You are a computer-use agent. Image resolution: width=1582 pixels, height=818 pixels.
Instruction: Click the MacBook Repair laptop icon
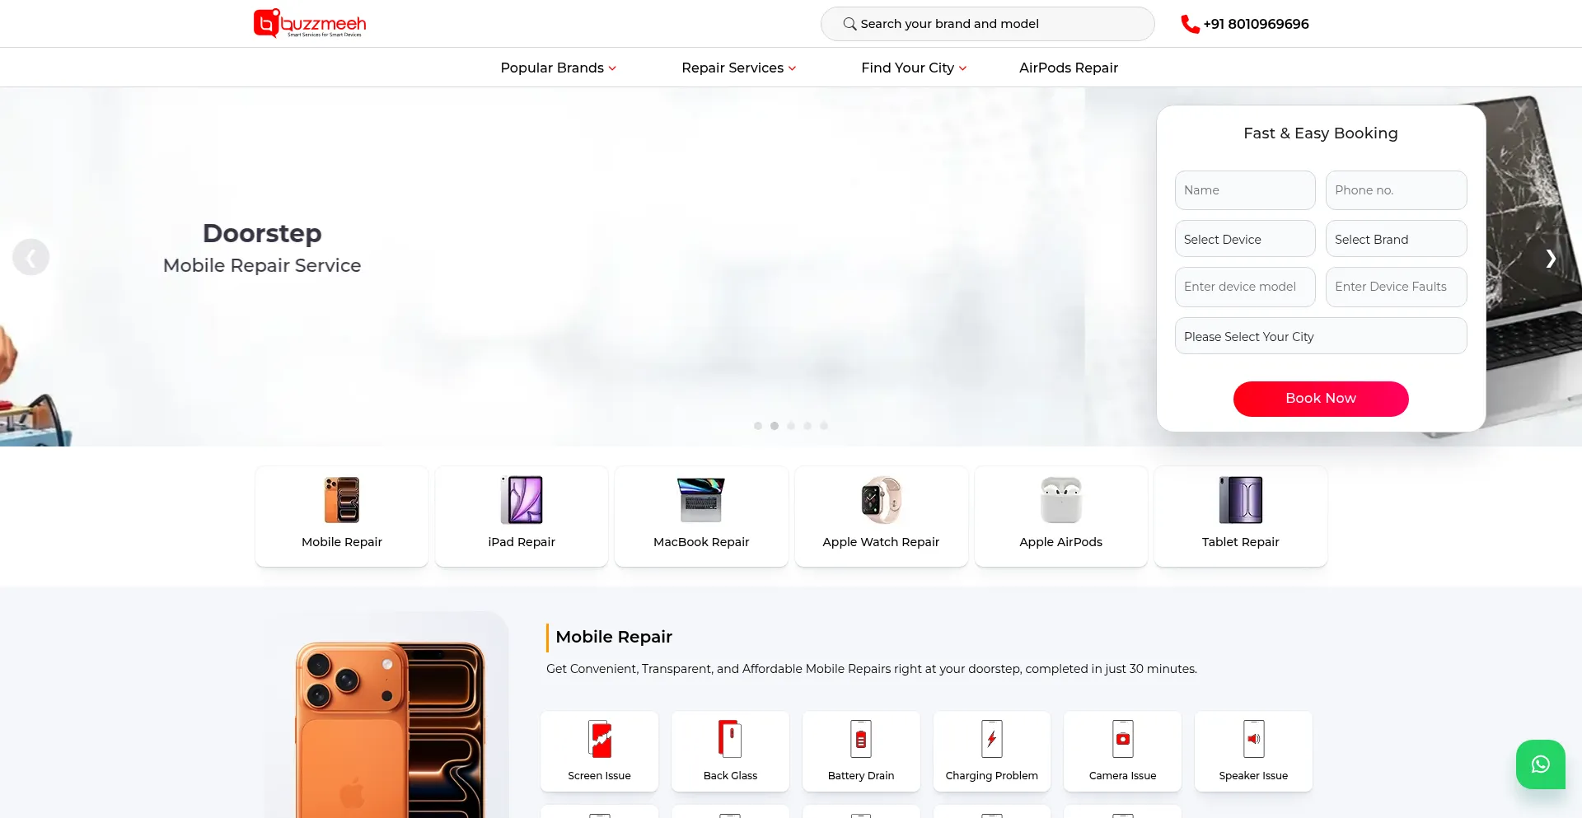pyautogui.click(x=701, y=500)
